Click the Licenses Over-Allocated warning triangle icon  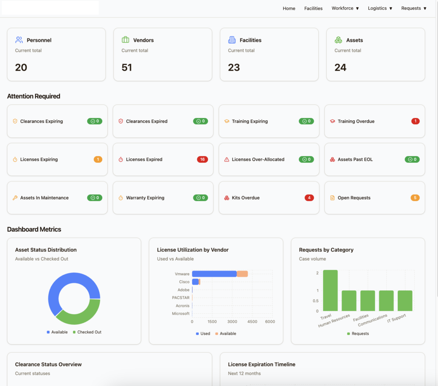point(227,160)
